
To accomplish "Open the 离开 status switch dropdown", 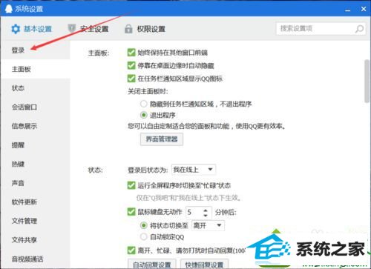I will (x=208, y=225).
